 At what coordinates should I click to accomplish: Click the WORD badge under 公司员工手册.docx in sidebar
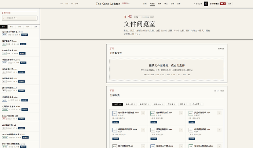4,100
